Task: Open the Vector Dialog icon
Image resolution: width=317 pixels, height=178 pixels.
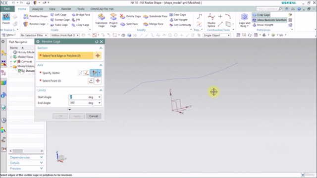Action: (87, 73)
